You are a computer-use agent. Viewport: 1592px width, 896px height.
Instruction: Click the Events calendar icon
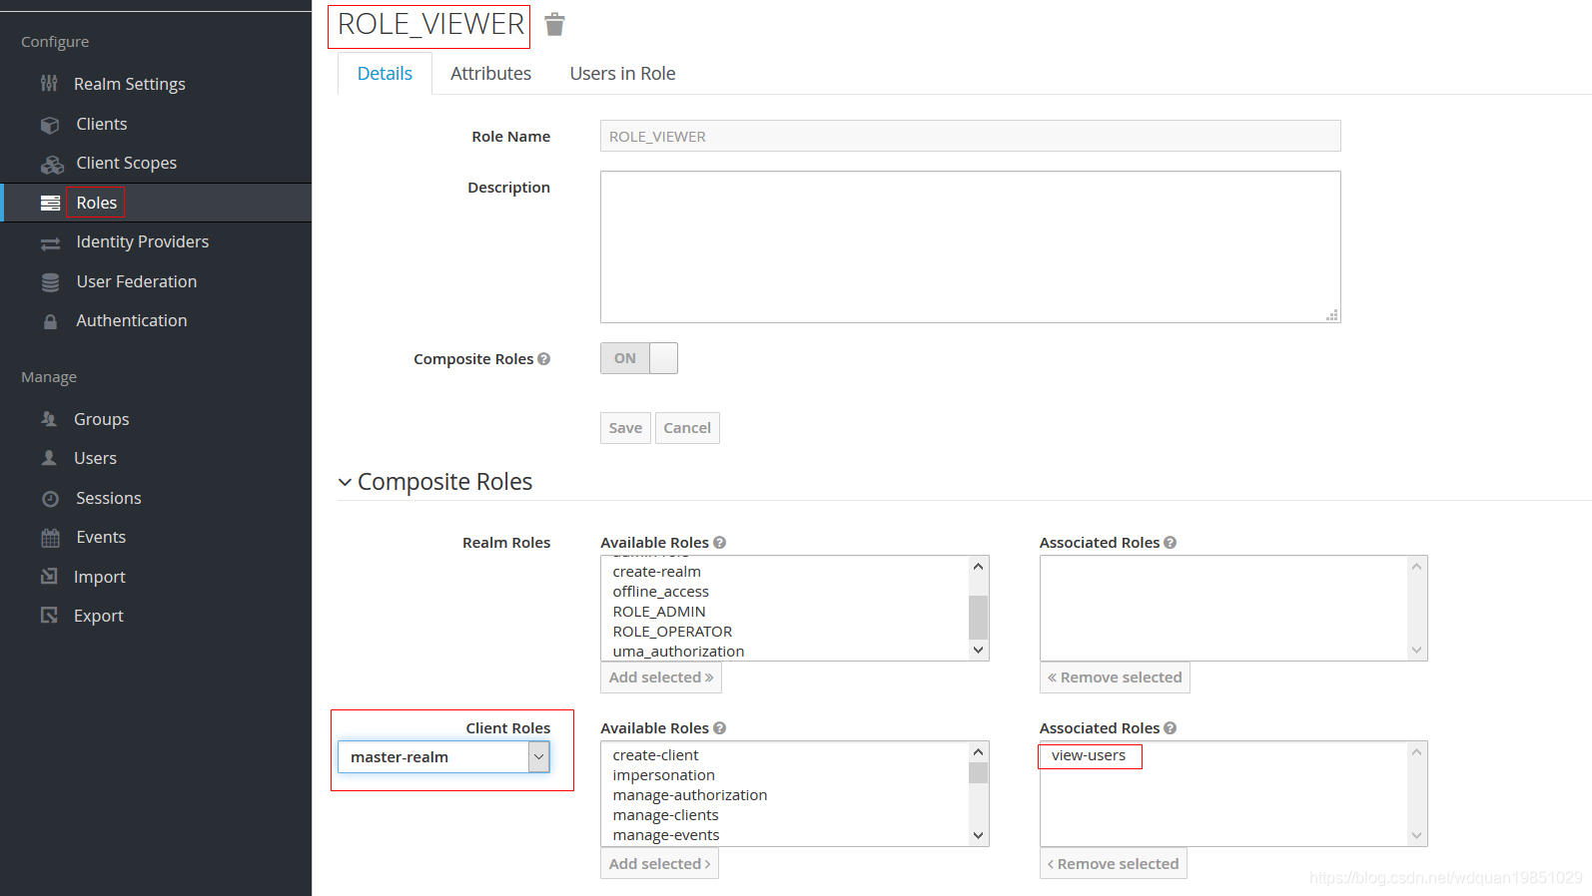coord(50,538)
